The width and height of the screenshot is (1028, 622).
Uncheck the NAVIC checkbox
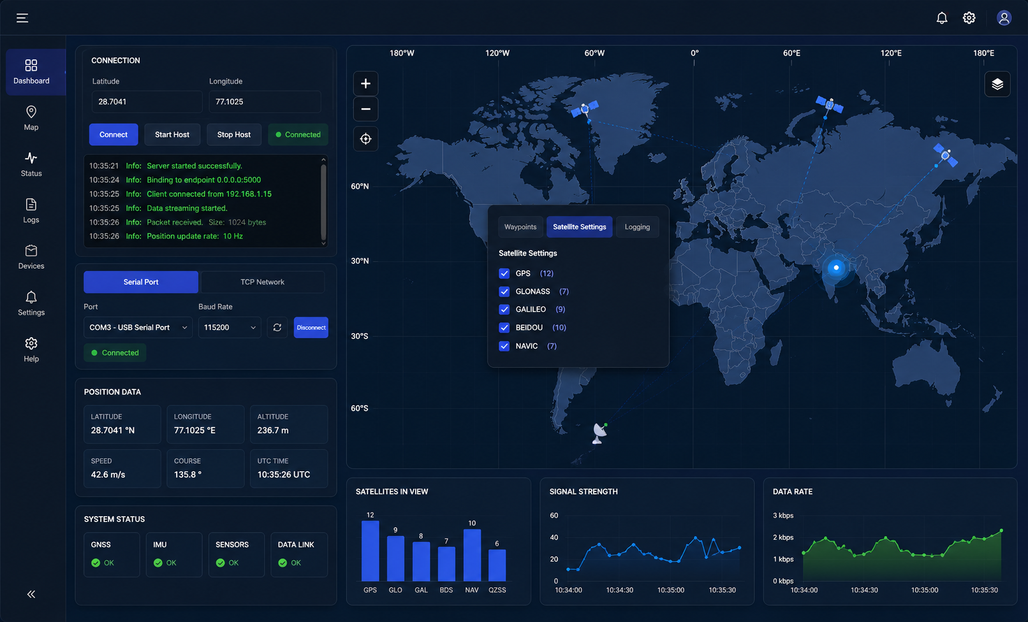point(504,346)
